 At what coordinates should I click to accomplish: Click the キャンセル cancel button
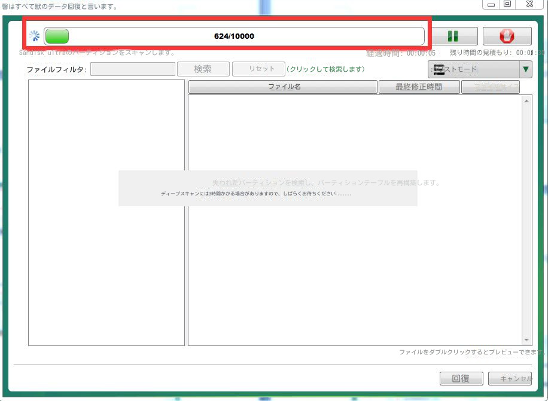click(x=510, y=378)
